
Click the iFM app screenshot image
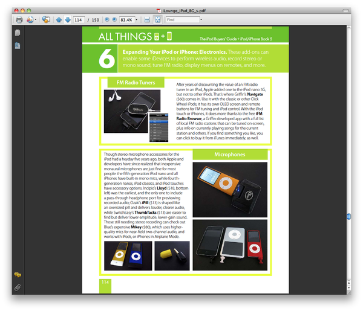[159, 127]
